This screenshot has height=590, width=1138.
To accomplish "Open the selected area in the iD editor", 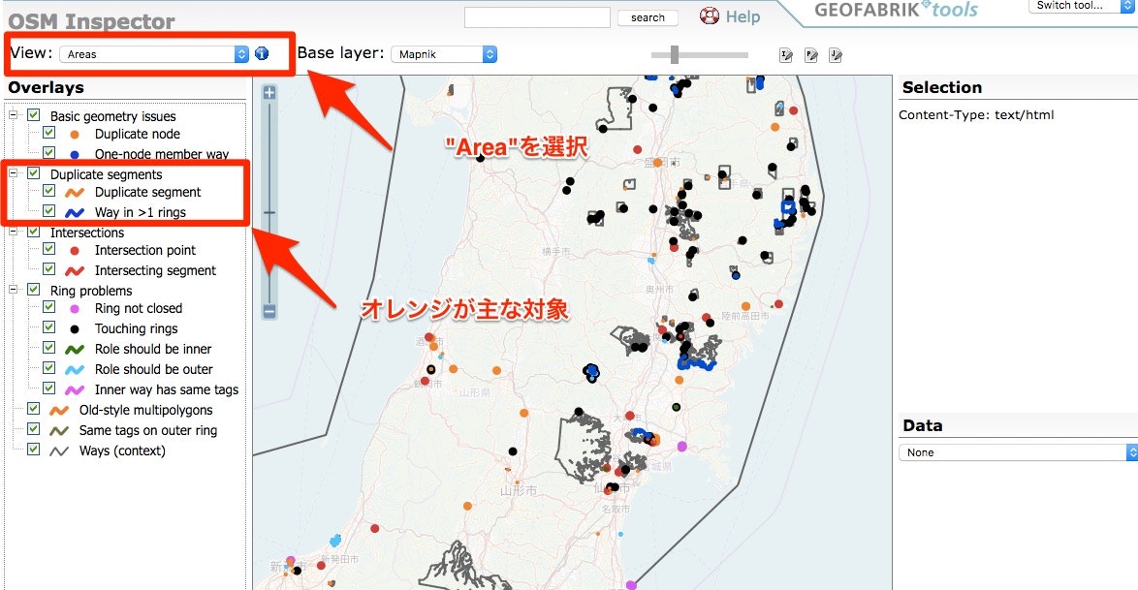I will (785, 55).
